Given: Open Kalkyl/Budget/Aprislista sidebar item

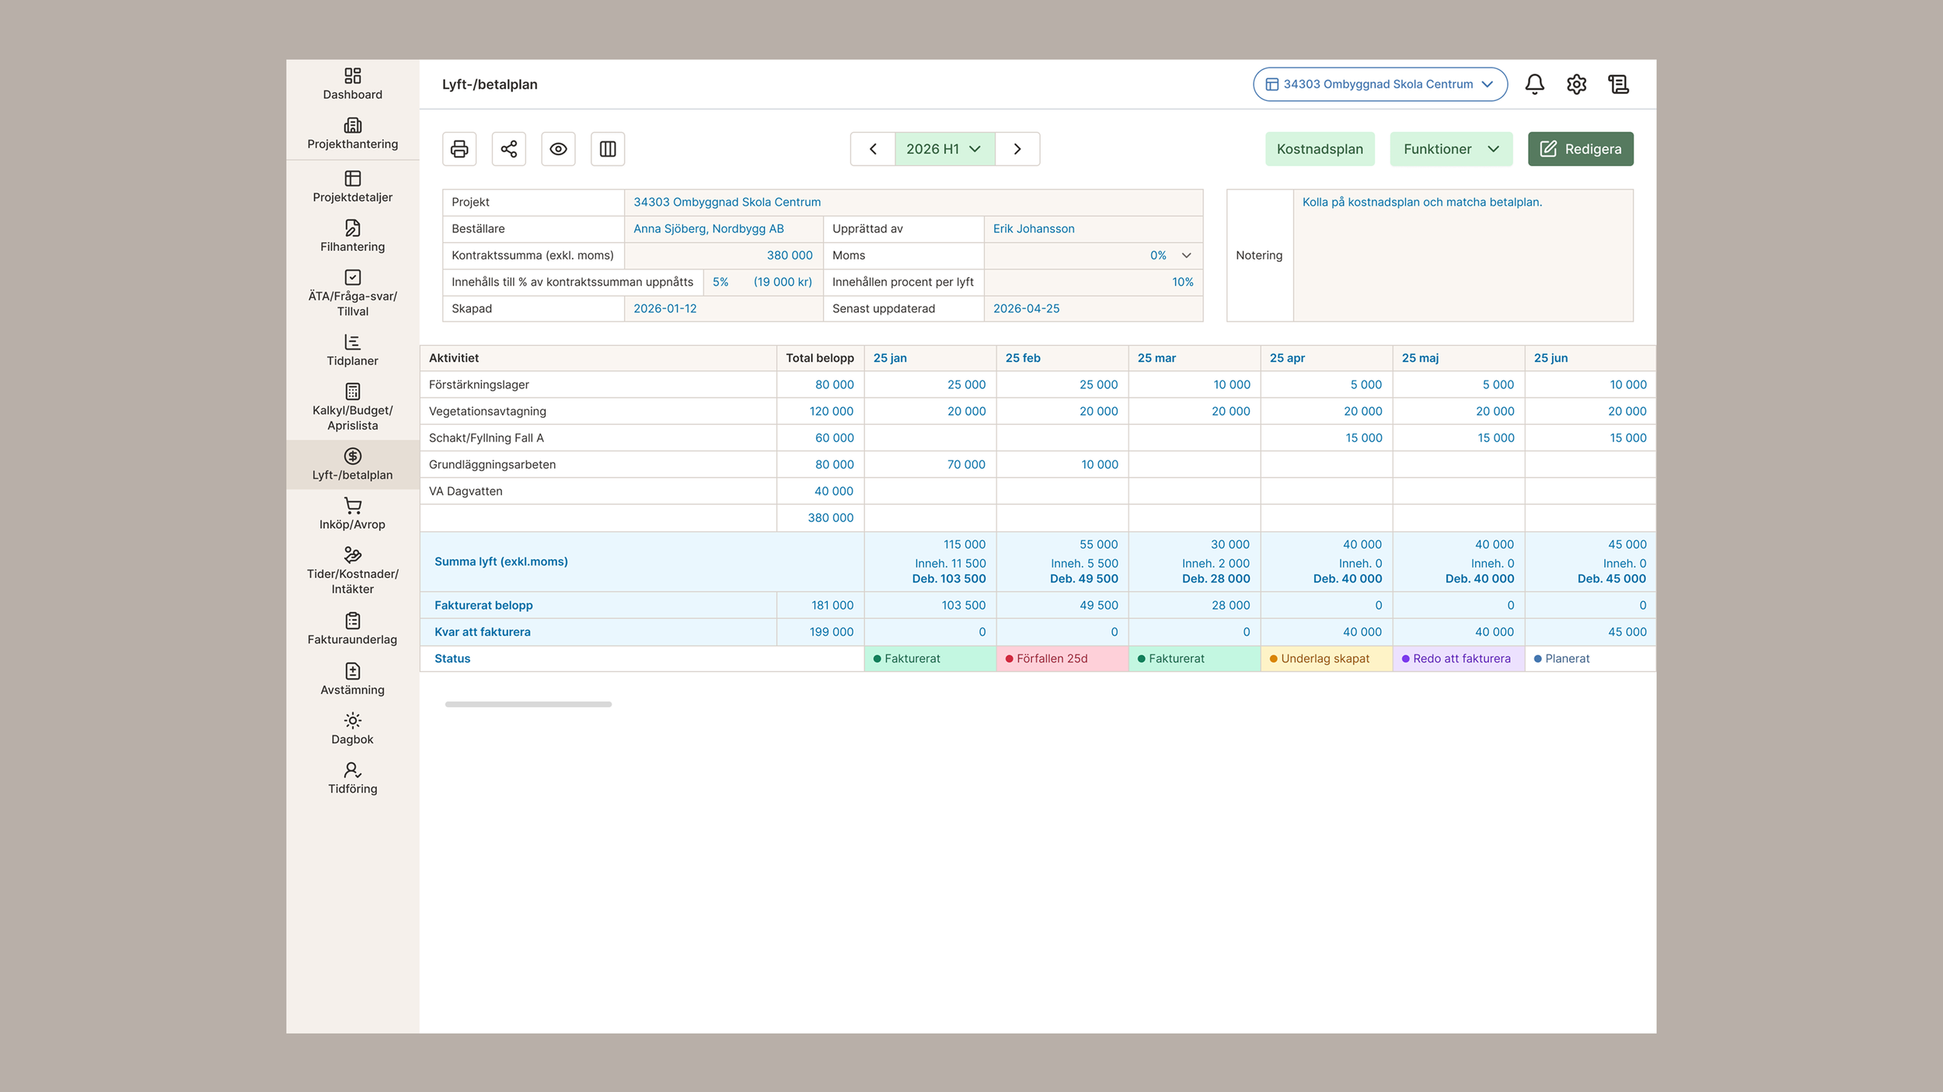Looking at the screenshot, I should (352, 407).
